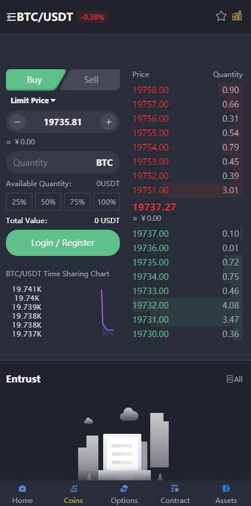Select the 100% quantity option
The height and width of the screenshot is (506, 251).
click(107, 202)
